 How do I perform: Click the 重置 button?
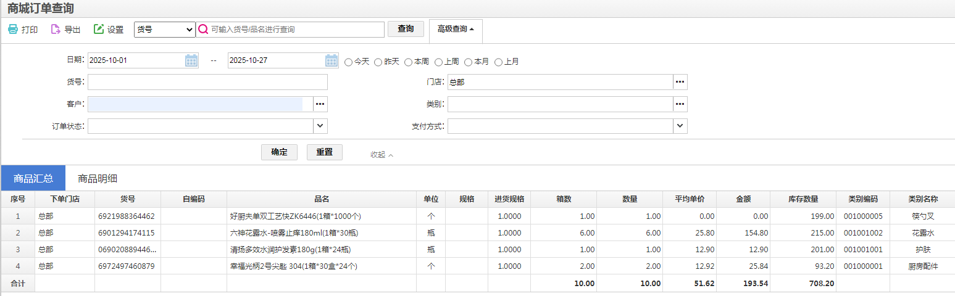pyautogui.click(x=324, y=152)
